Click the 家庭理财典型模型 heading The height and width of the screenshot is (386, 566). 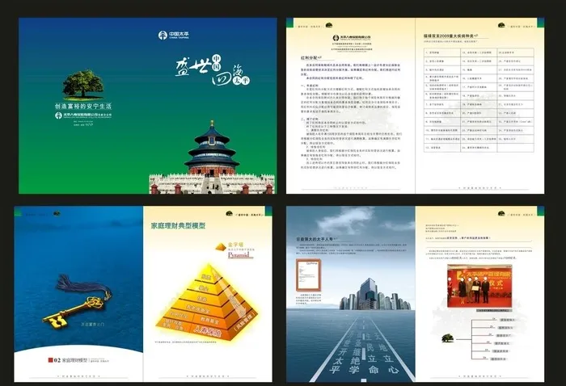click(180, 228)
